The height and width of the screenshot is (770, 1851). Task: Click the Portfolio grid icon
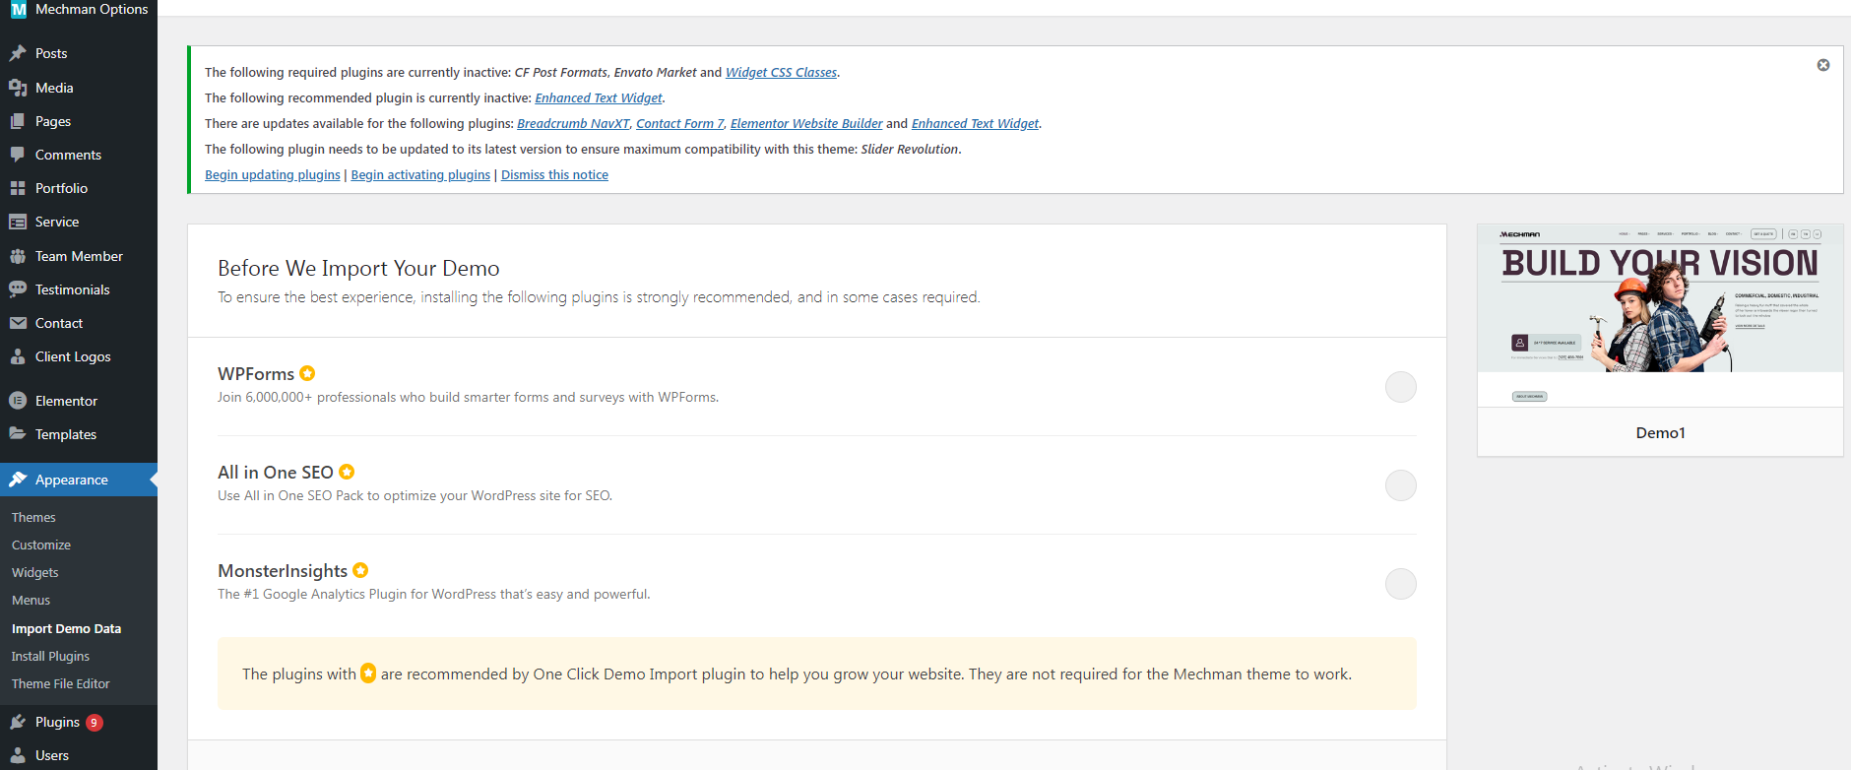18,188
